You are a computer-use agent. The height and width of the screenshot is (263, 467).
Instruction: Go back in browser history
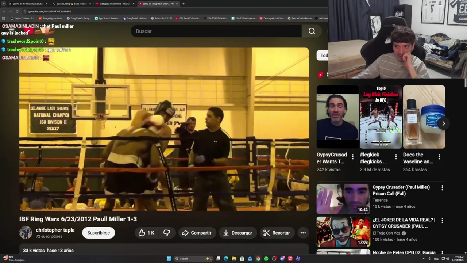point(4,11)
